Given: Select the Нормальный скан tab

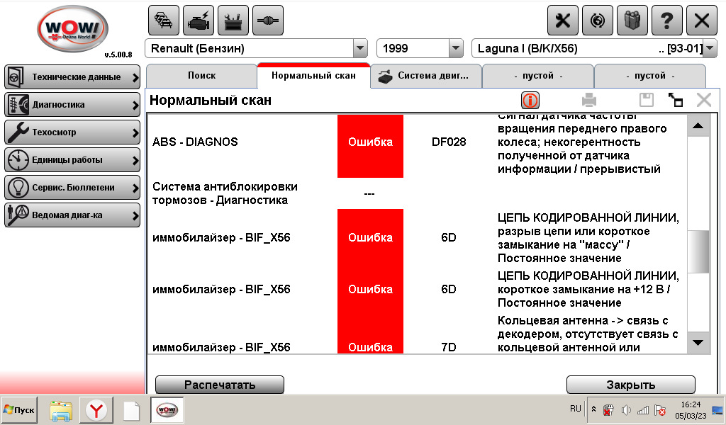Looking at the screenshot, I should 313,75.
